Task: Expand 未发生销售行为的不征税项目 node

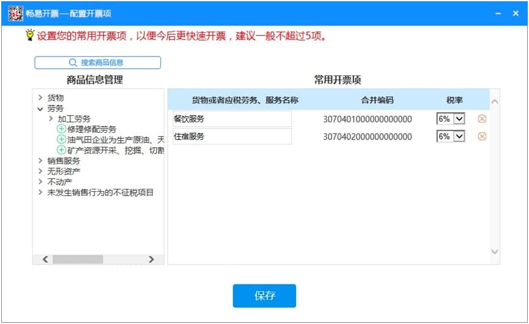Action: [40, 192]
